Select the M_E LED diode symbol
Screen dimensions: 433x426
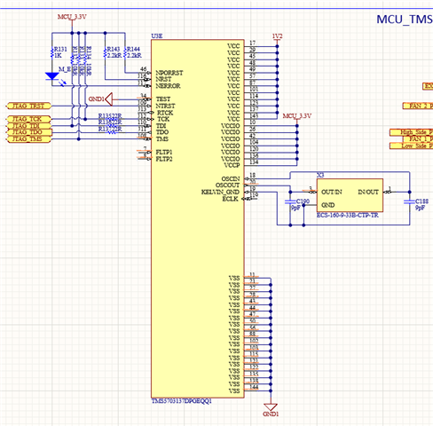(x=52, y=76)
